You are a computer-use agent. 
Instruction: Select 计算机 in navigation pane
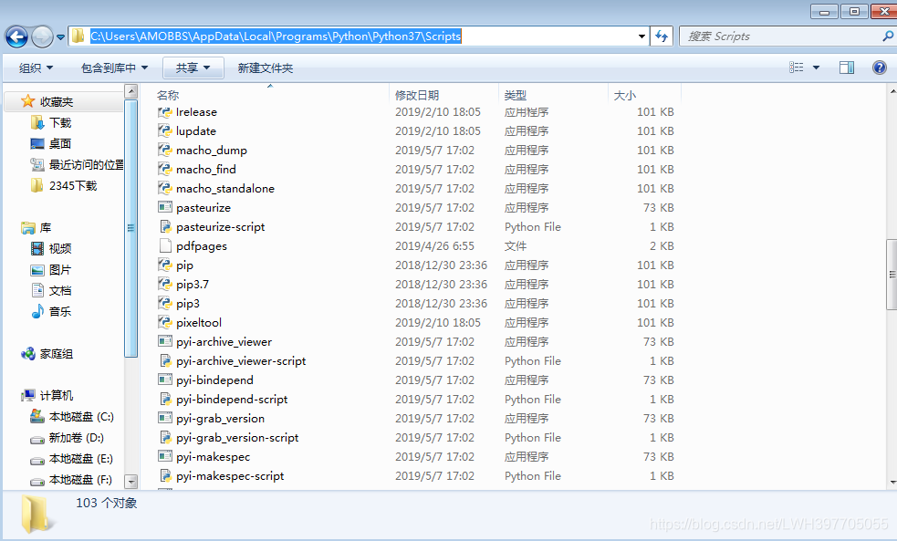pos(56,396)
